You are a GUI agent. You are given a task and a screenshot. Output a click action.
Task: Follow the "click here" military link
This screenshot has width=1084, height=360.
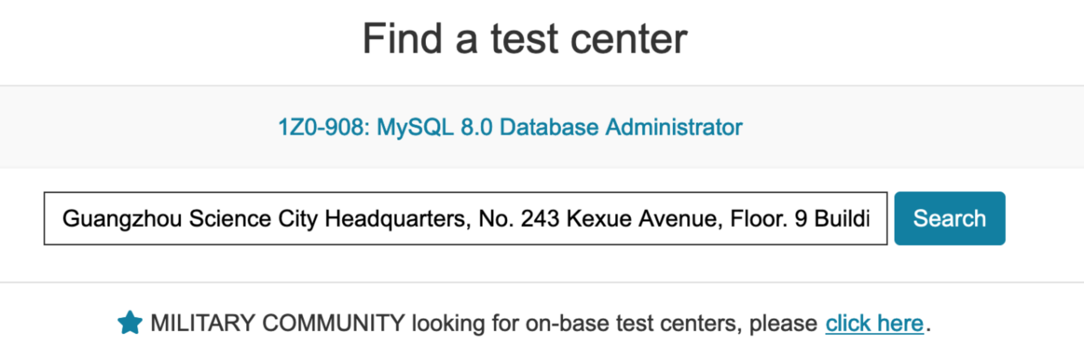coord(874,324)
